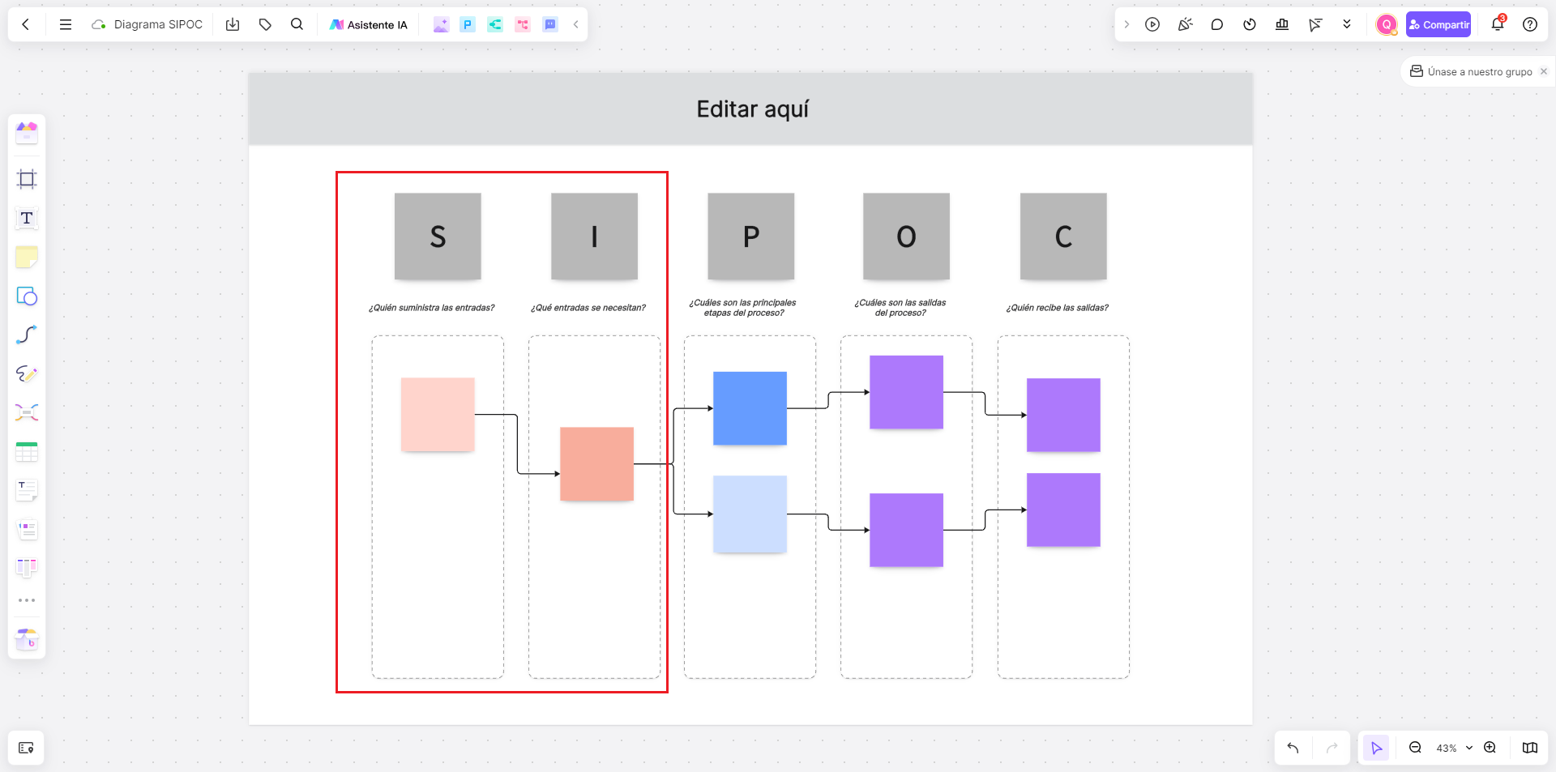Open the mind map tool

tap(27, 412)
